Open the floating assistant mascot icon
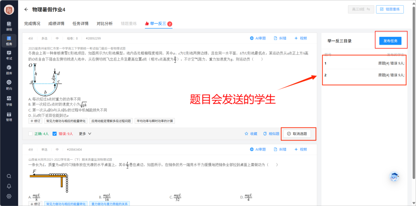This screenshot has width=416, height=206. pos(394,177)
